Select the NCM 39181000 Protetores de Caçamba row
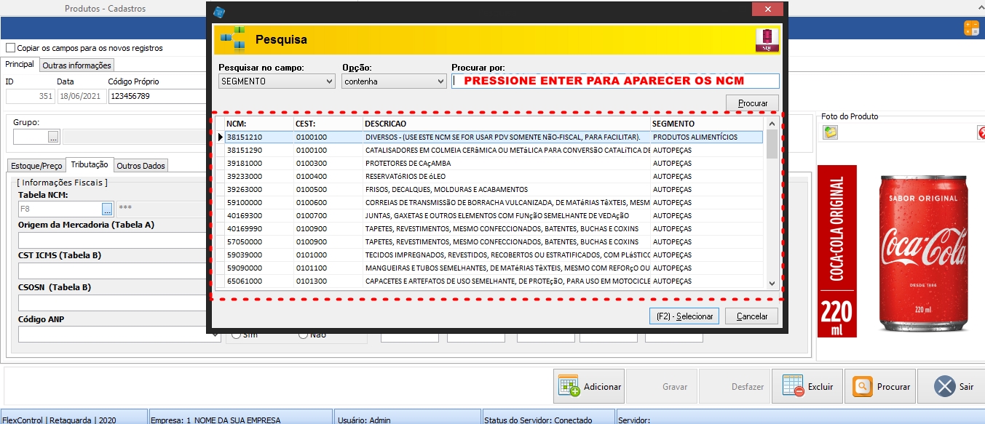Image resolution: width=985 pixels, height=424 pixels. pyautogui.click(x=437, y=164)
